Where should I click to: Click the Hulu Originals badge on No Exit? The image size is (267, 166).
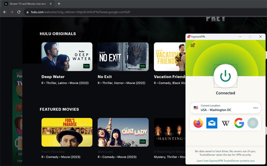coord(142,66)
